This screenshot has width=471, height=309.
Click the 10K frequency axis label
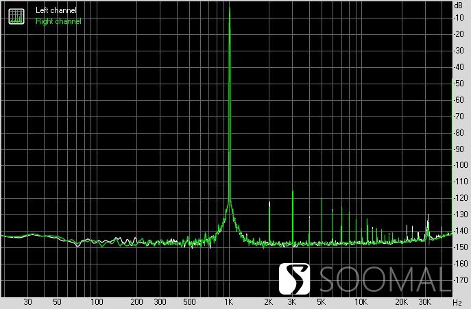point(361,302)
